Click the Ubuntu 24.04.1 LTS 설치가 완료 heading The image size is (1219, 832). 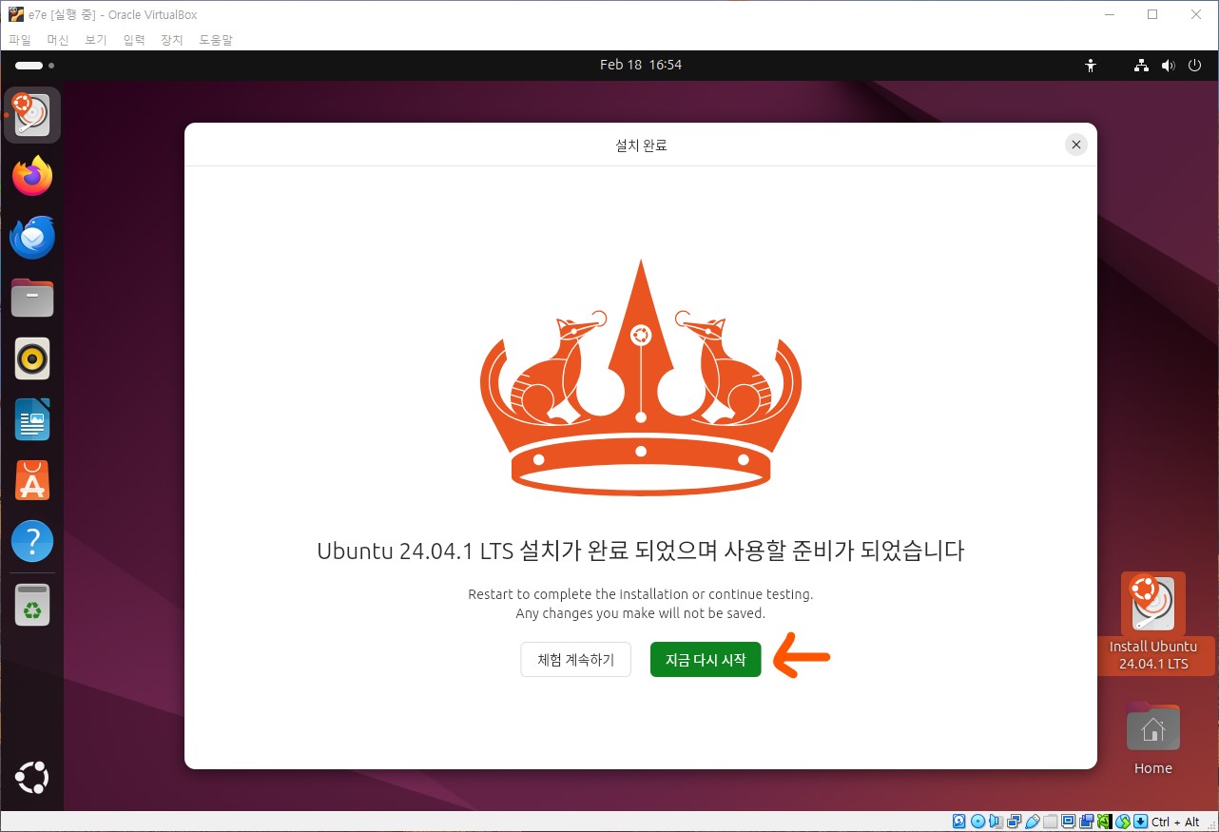(641, 551)
